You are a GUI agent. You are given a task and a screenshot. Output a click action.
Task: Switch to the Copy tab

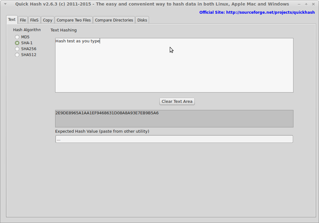point(47,20)
